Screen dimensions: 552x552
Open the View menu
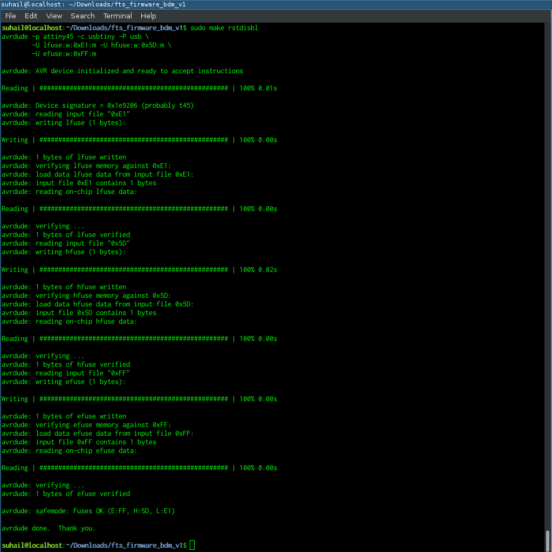[x=54, y=16]
